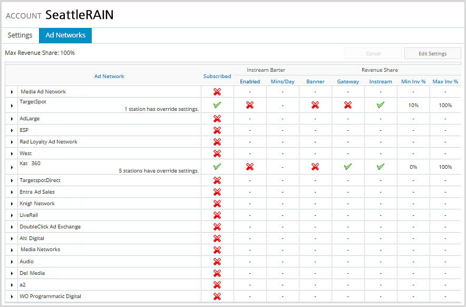Expand the Media Ad Network row

12,92
